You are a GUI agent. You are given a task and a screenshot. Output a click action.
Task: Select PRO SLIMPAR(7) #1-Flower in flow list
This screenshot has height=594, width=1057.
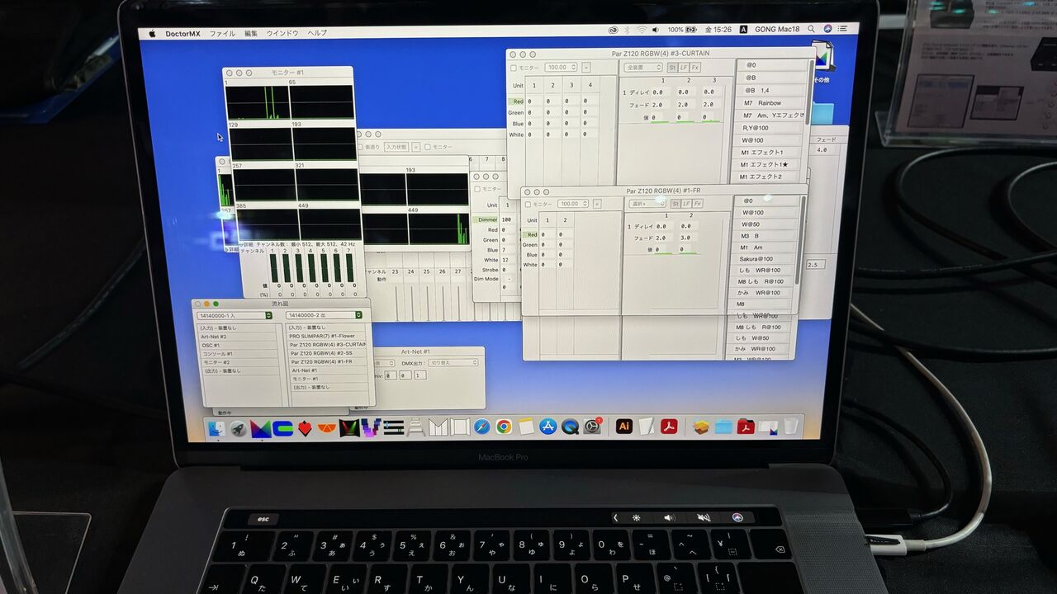(327, 337)
